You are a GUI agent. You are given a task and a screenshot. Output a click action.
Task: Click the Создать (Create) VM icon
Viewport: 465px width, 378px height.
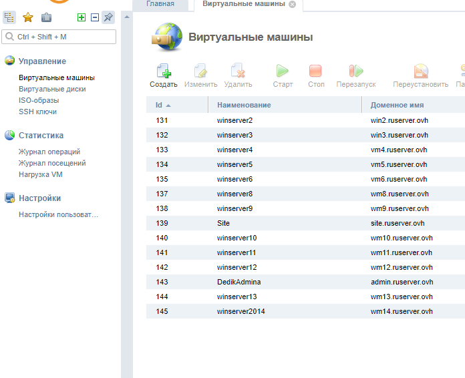(163, 71)
